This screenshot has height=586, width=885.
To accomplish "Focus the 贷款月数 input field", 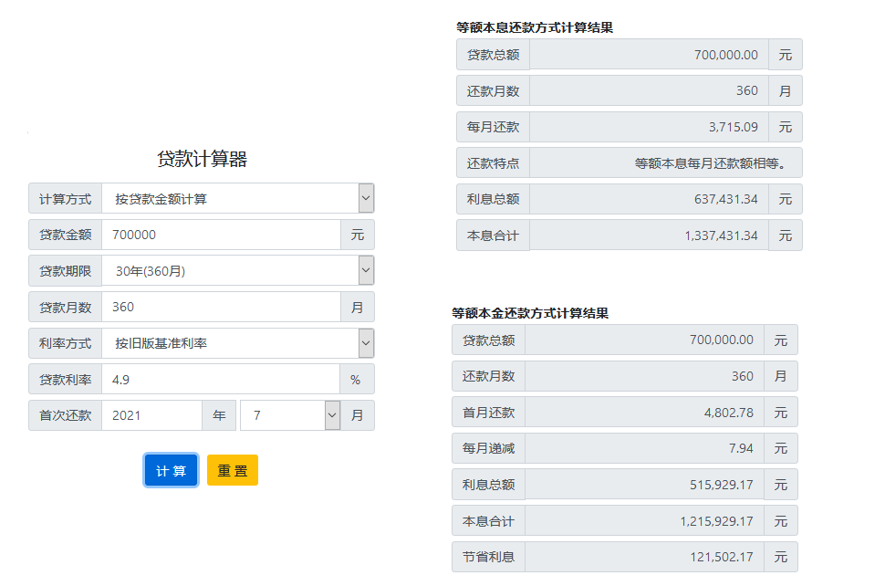I will click(x=221, y=307).
